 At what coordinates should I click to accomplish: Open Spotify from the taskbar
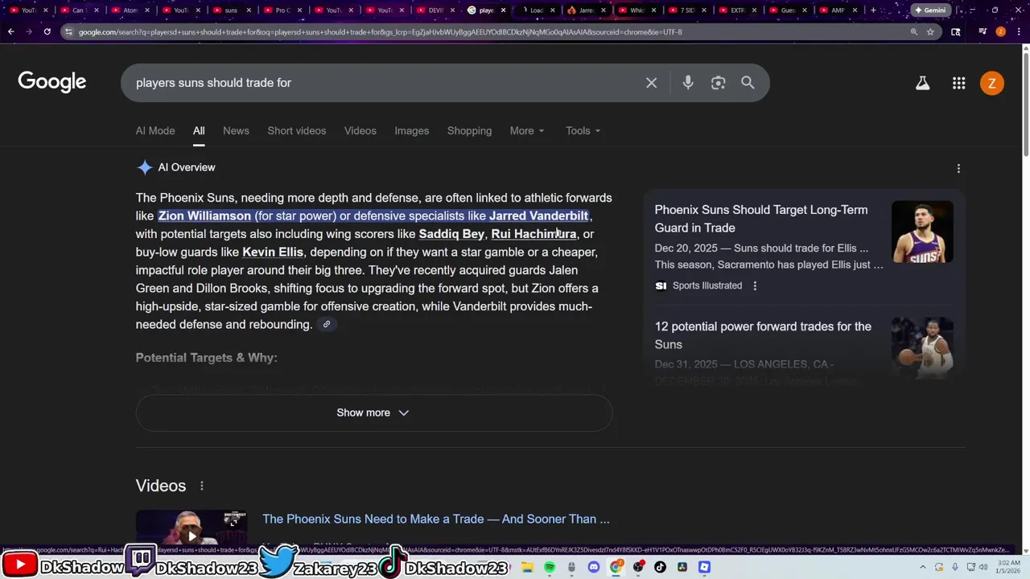[550, 567]
